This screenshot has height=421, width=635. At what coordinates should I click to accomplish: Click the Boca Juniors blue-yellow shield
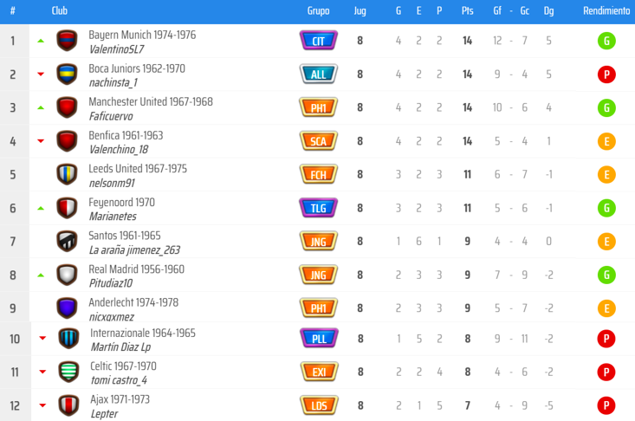pyautogui.click(x=67, y=74)
